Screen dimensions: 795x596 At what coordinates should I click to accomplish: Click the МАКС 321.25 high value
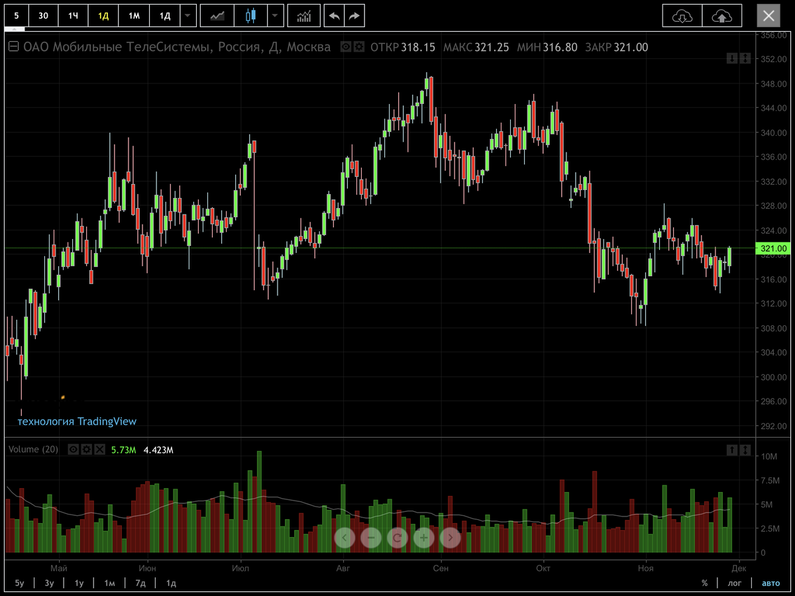(476, 47)
